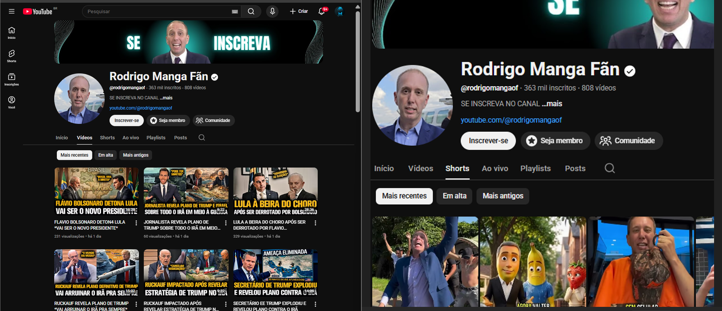Open Playlists tab in right window
Viewport: 722px width, 311px height.
pyautogui.click(x=536, y=168)
